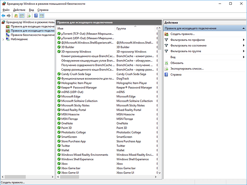Open the Вид menu in menu bar
The width and height of the screenshot is (247, 185).
pyautogui.click(x=31, y=10)
